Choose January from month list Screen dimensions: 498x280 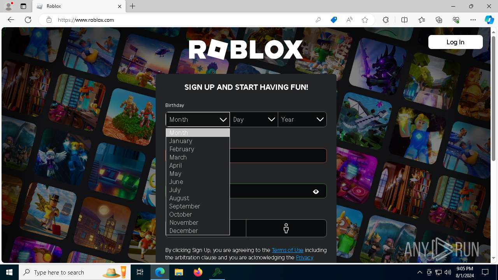point(198,141)
